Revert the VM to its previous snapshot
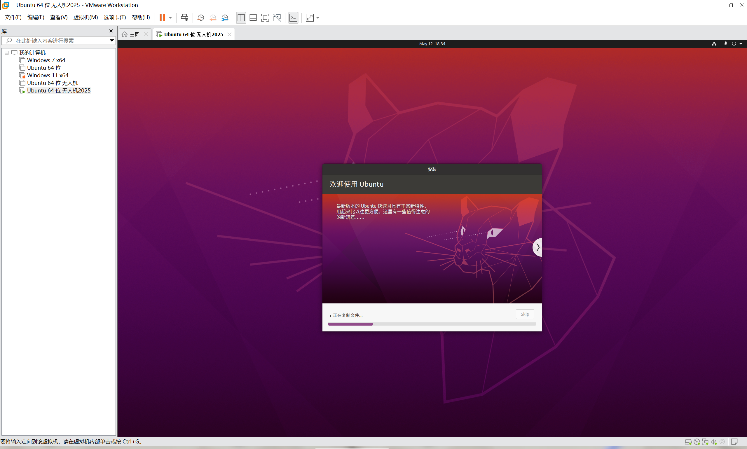 pos(213,18)
